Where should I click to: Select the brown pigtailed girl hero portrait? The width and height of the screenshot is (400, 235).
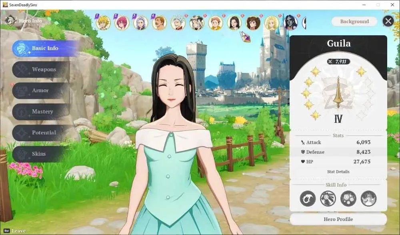(x=253, y=23)
